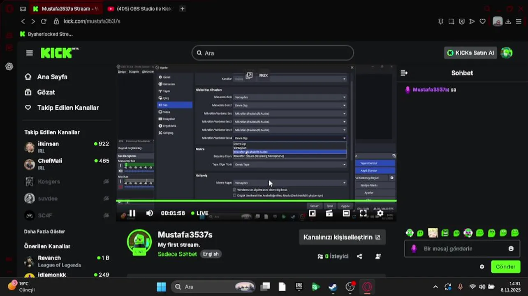The image size is (528, 296).
Task: Open the user avatar menu top right
Action: (x=507, y=53)
